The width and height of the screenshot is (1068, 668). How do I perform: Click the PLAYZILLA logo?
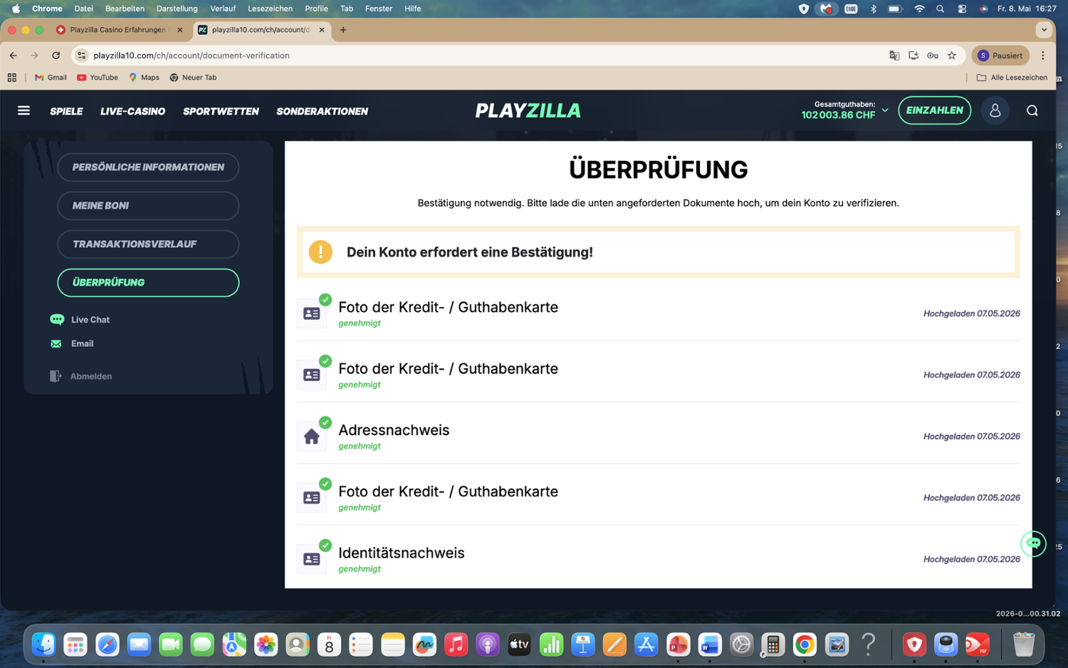point(528,110)
